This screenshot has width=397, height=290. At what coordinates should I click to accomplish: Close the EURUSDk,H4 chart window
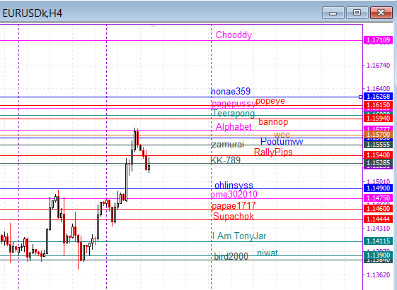381,13
